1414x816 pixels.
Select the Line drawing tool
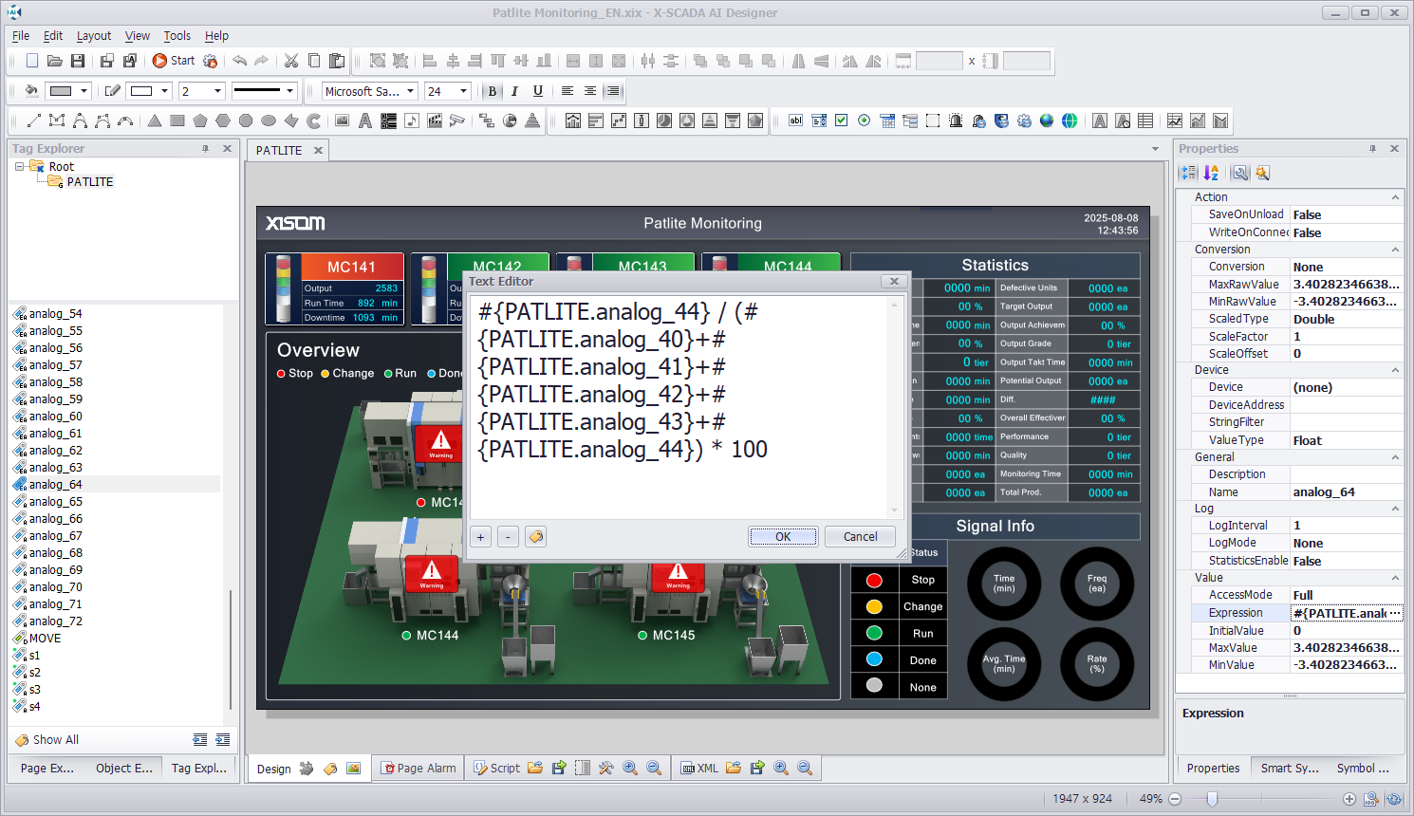(34, 121)
